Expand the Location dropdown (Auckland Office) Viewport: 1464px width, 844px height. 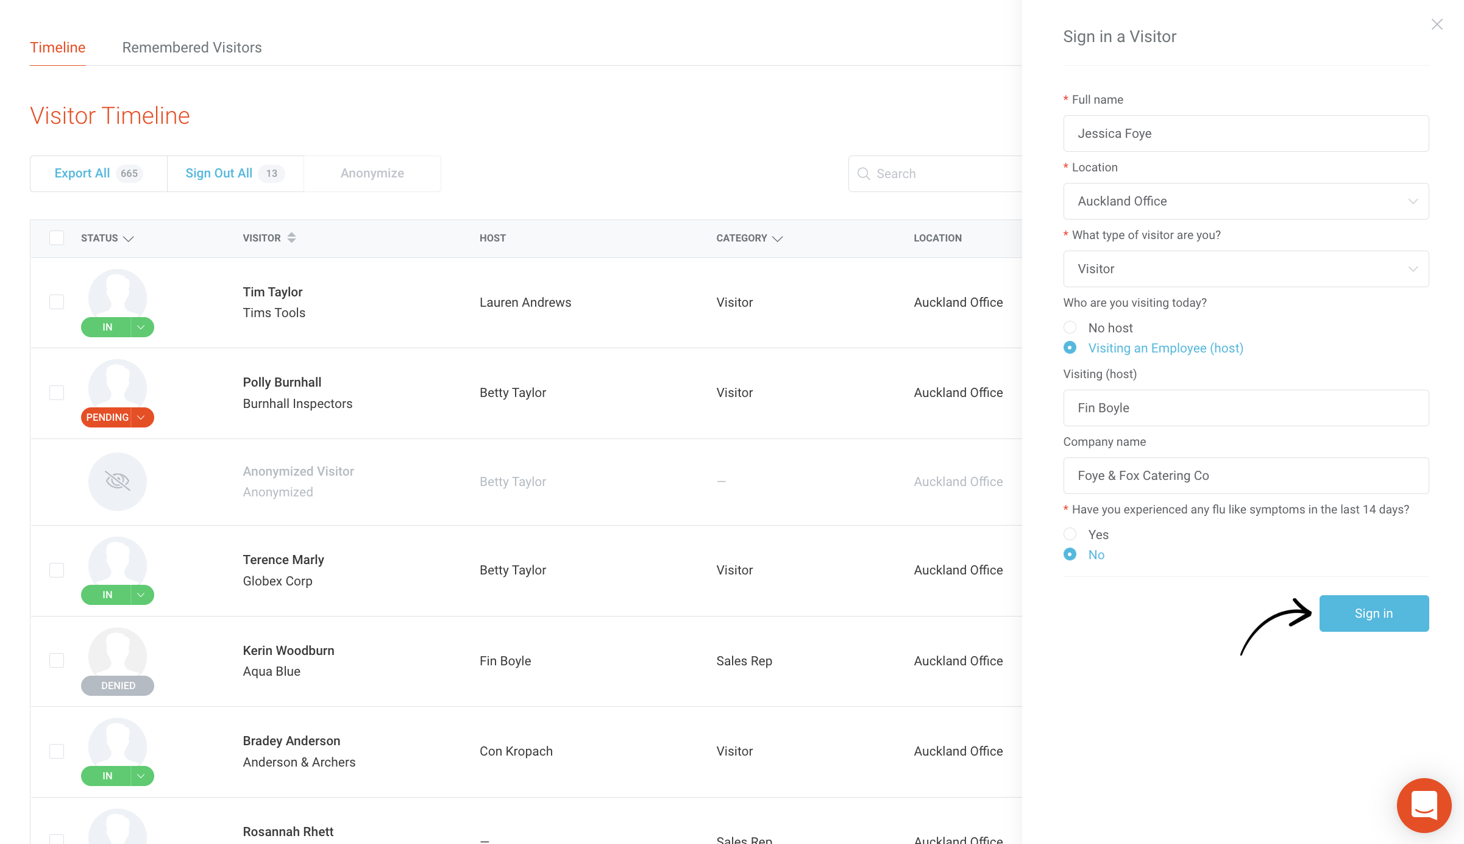coord(1245,201)
